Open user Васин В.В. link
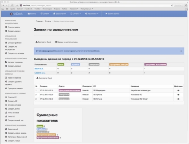The image size is (189, 144). [x=39, y=69]
